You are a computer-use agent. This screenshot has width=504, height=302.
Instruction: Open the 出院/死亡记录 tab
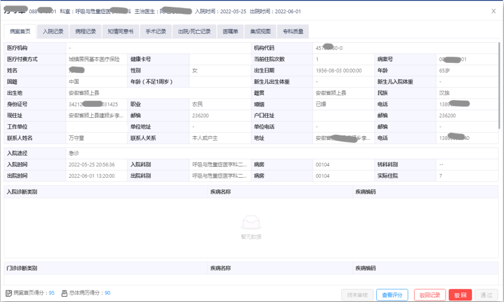coord(195,32)
